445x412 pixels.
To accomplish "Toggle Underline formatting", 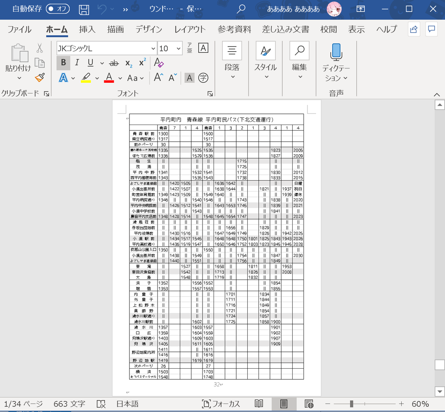I will (90, 63).
